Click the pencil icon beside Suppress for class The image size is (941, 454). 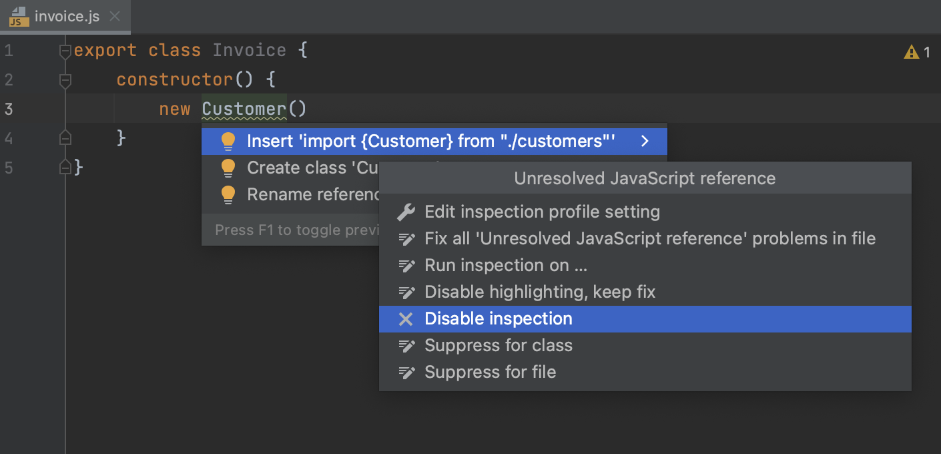407,345
